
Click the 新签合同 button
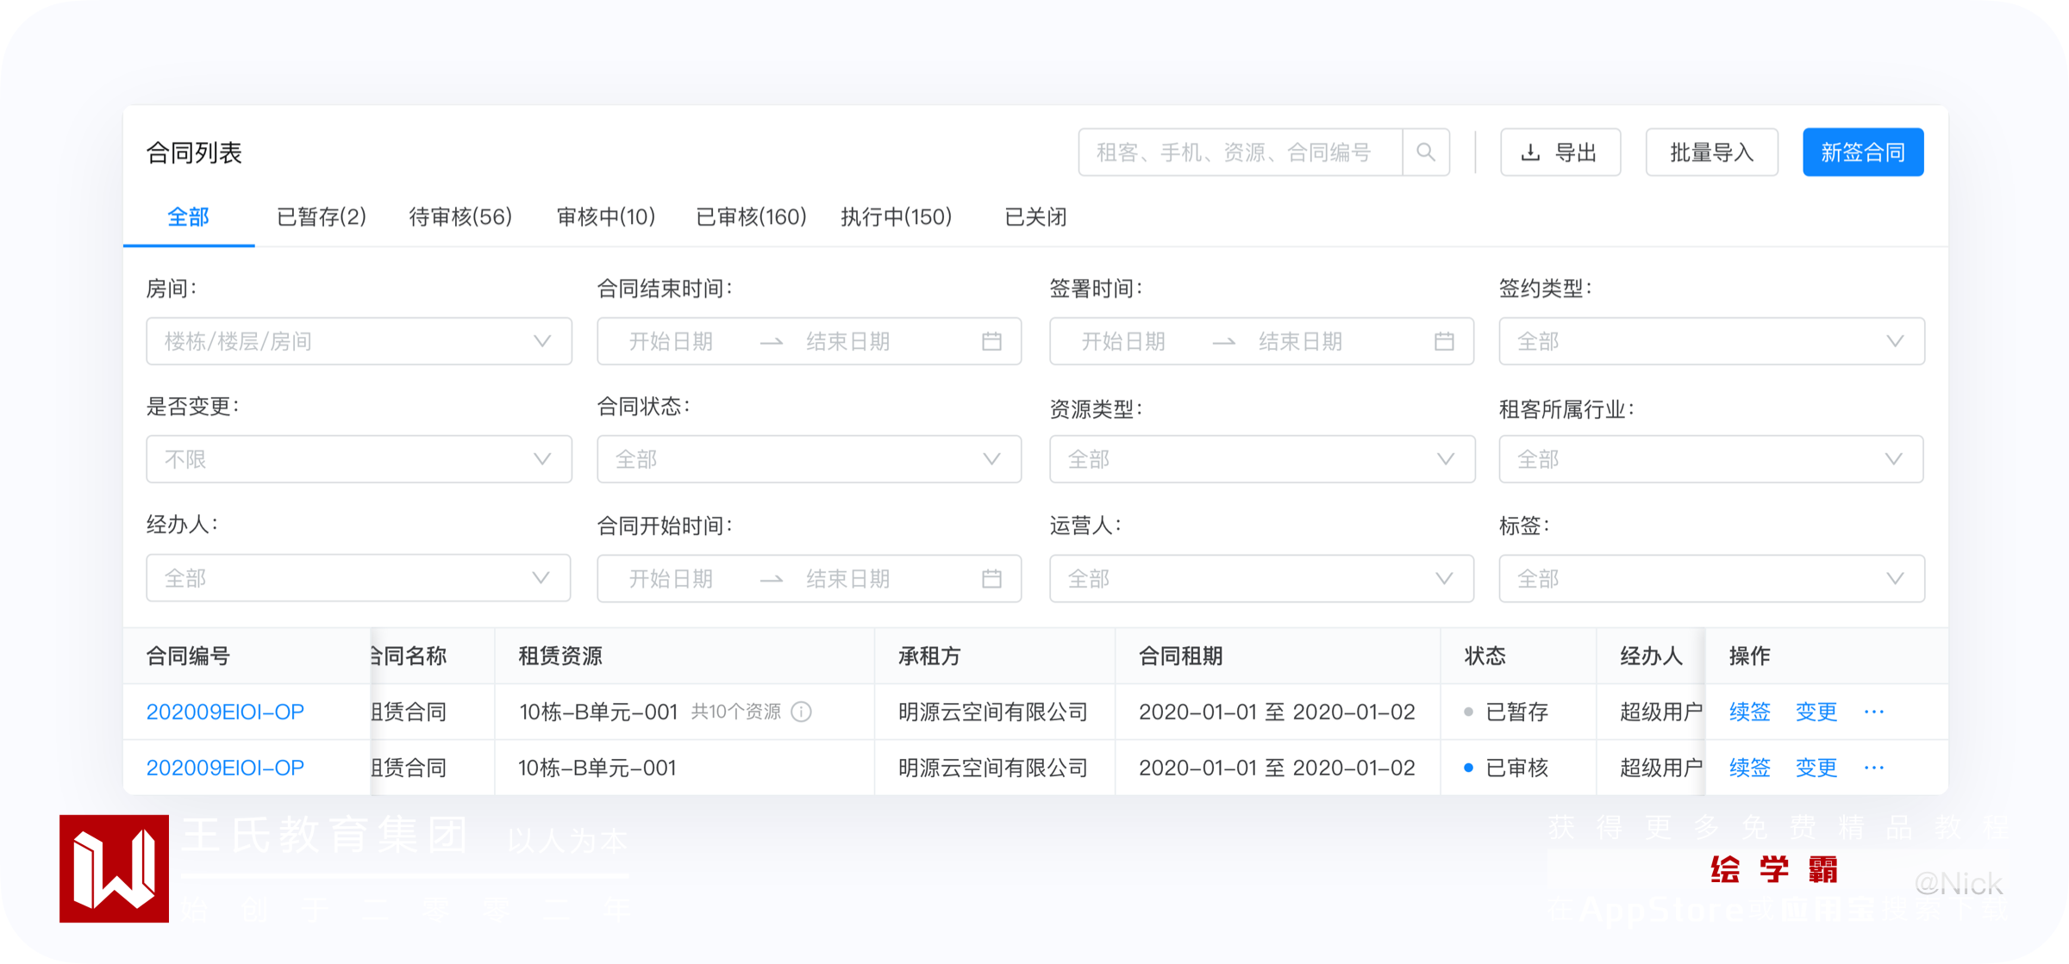click(1862, 152)
